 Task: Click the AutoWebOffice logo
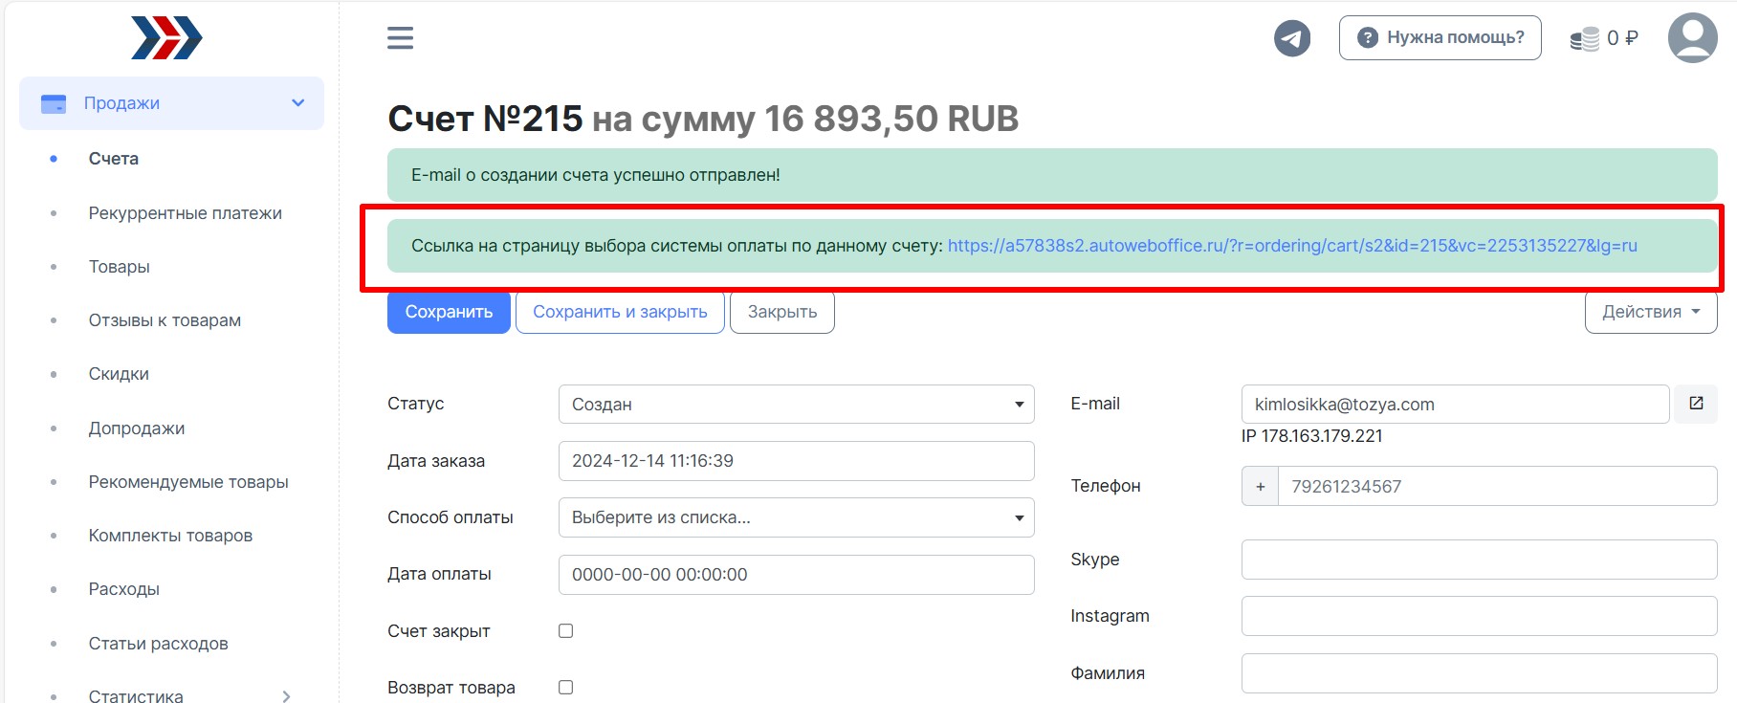pos(166,38)
